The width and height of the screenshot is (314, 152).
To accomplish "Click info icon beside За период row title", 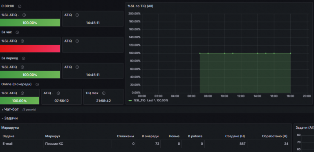I will click(23, 58).
